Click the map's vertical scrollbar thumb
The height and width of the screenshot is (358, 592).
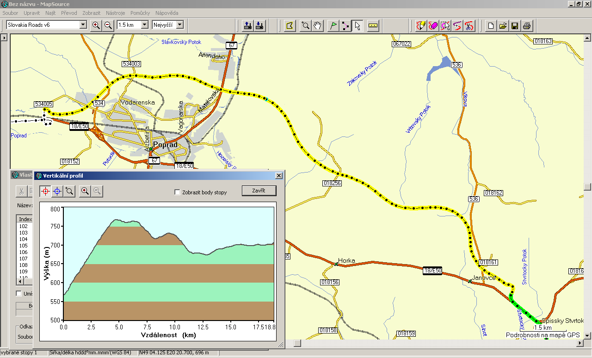pyautogui.click(x=587, y=187)
